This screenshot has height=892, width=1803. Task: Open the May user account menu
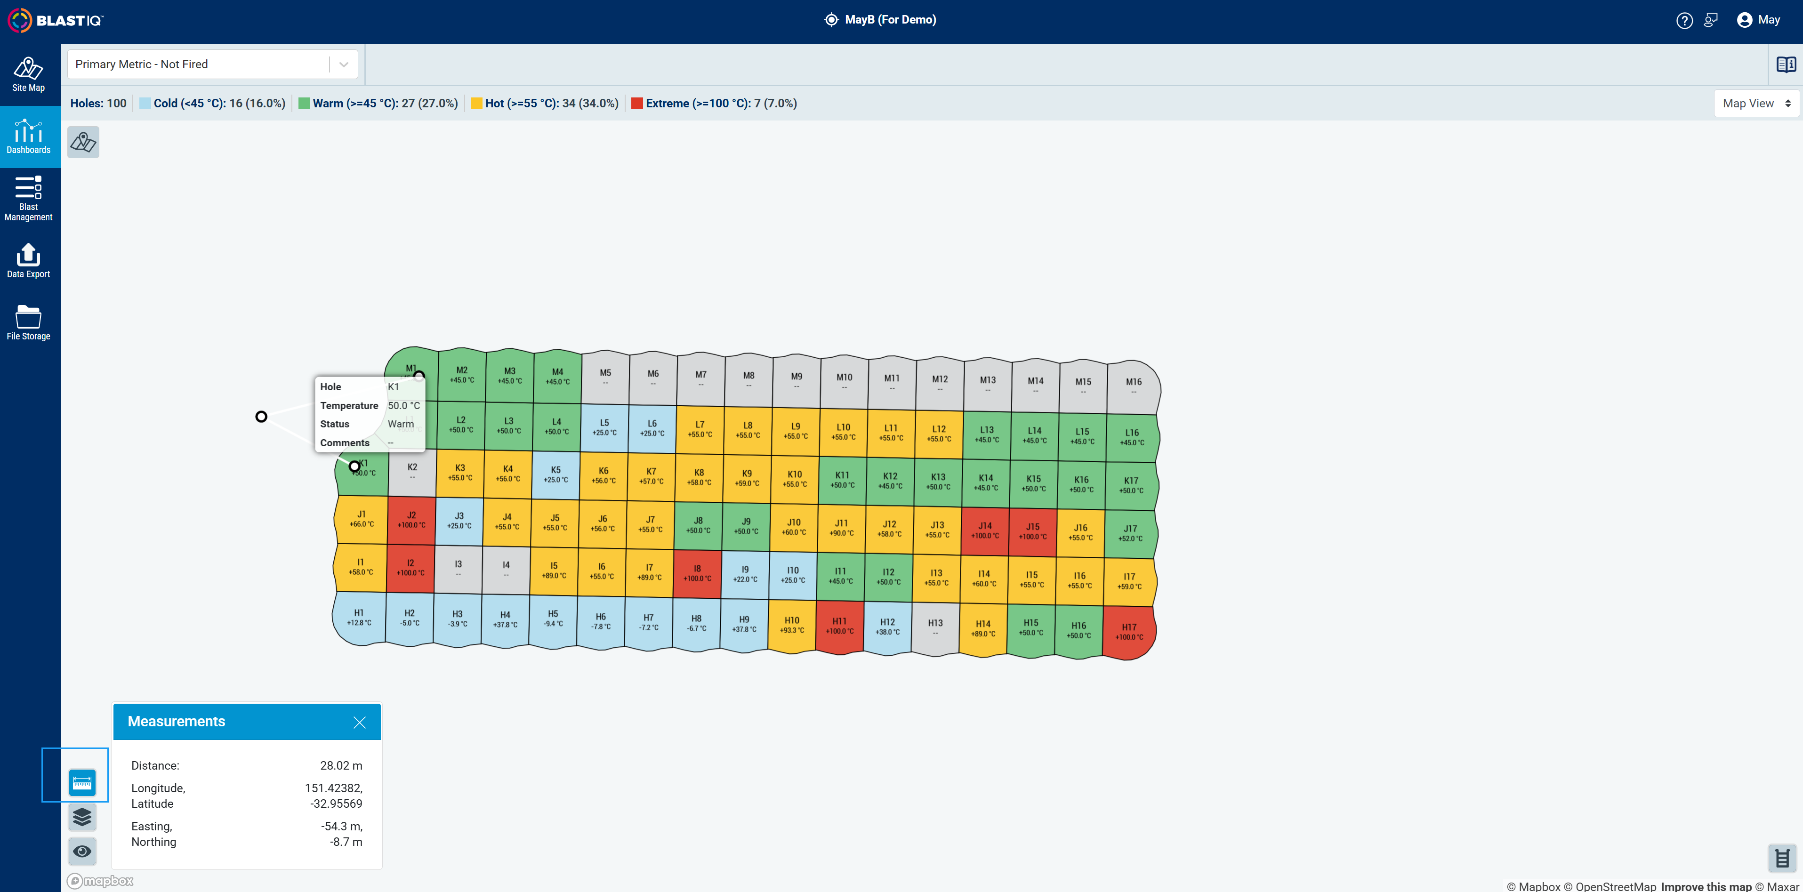pyautogui.click(x=1758, y=20)
